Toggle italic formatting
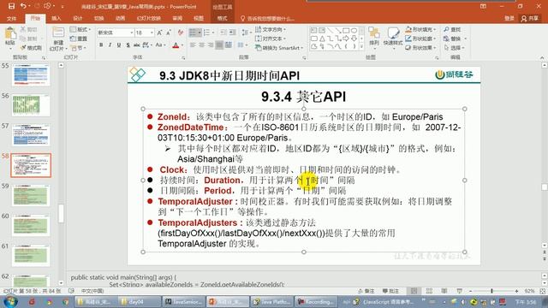Screen dimensions: 548x308 click(110, 45)
